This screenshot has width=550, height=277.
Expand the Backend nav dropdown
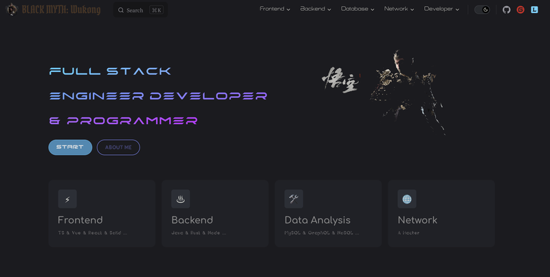pyautogui.click(x=316, y=9)
